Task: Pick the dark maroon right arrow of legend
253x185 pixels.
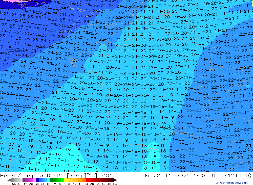Action: click(115, 180)
